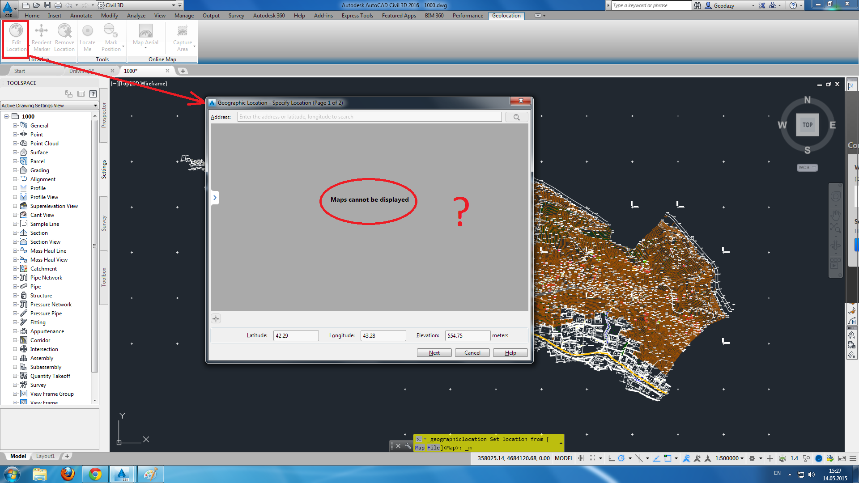Click the ShowMotion icon in navigation bar

coord(835,264)
